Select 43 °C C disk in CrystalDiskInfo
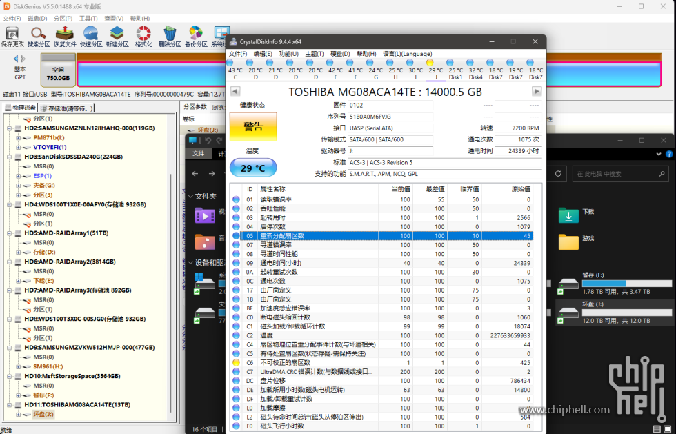 click(235, 70)
